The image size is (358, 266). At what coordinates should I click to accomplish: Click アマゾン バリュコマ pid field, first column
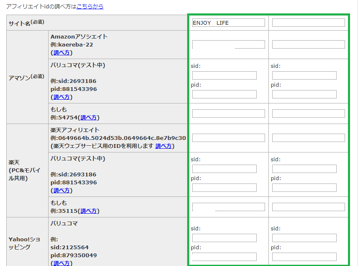(x=224, y=94)
